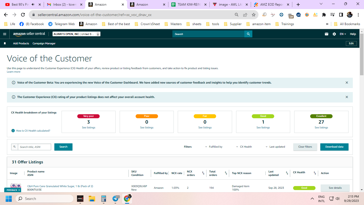364x205 pixels.
Task: Open the All Bookmarks folder
Action: point(347,24)
